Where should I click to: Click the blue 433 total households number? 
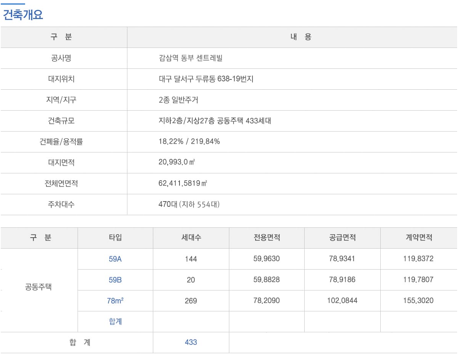pos(191,342)
